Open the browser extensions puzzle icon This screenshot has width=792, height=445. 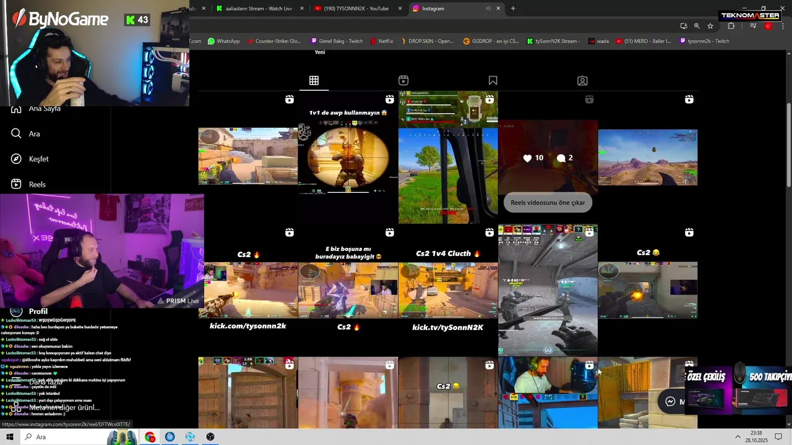coord(731,26)
